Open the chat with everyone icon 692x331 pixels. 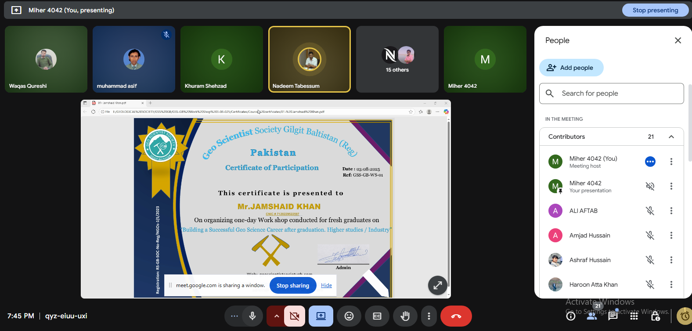[x=613, y=316]
